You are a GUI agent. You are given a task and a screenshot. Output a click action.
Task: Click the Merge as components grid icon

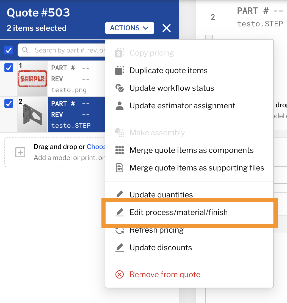tap(120, 150)
